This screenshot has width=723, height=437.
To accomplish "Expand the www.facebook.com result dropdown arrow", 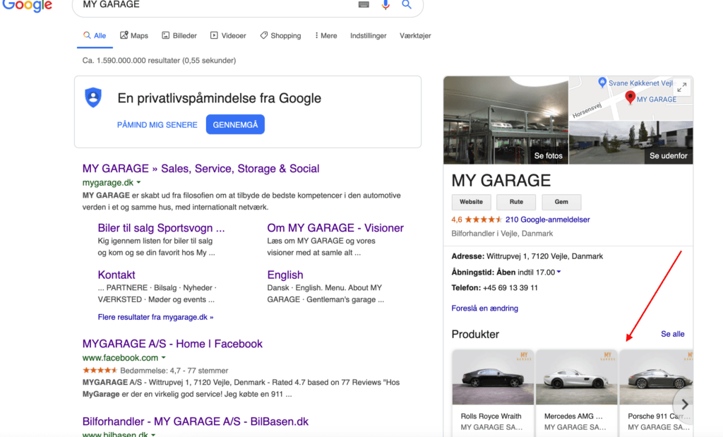I will coord(163,358).
